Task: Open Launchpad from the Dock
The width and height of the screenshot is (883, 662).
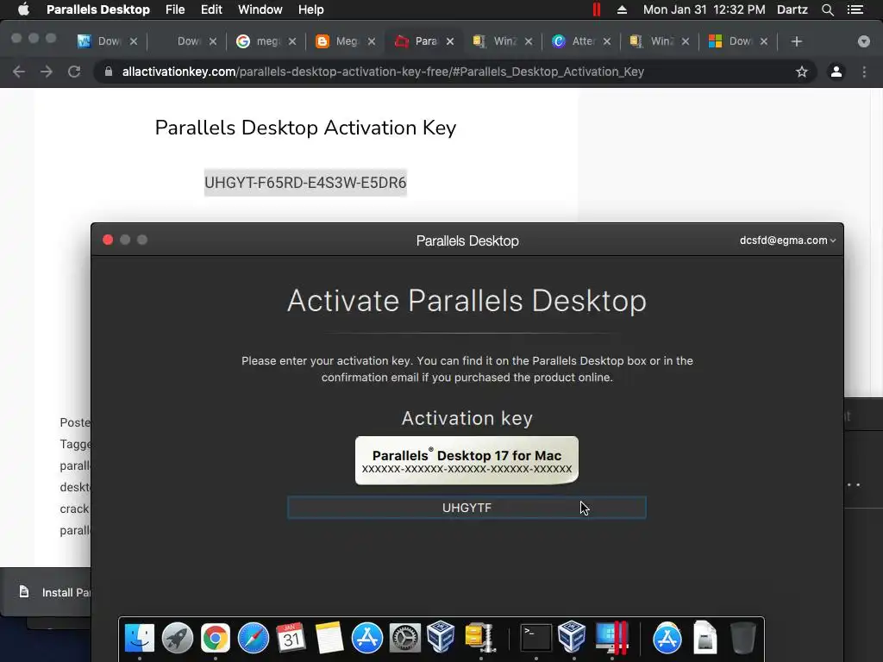Action: (x=178, y=638)
